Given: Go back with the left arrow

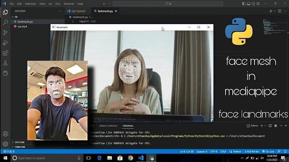Looking at the screenshot, I should point(104,4).
